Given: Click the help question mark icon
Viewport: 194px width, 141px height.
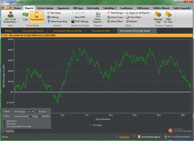Looking at the screenshot, I should pyautogui.click(x=189, y=7).
